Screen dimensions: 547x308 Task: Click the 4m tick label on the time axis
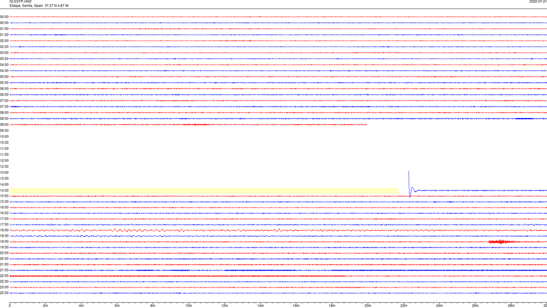81,306
